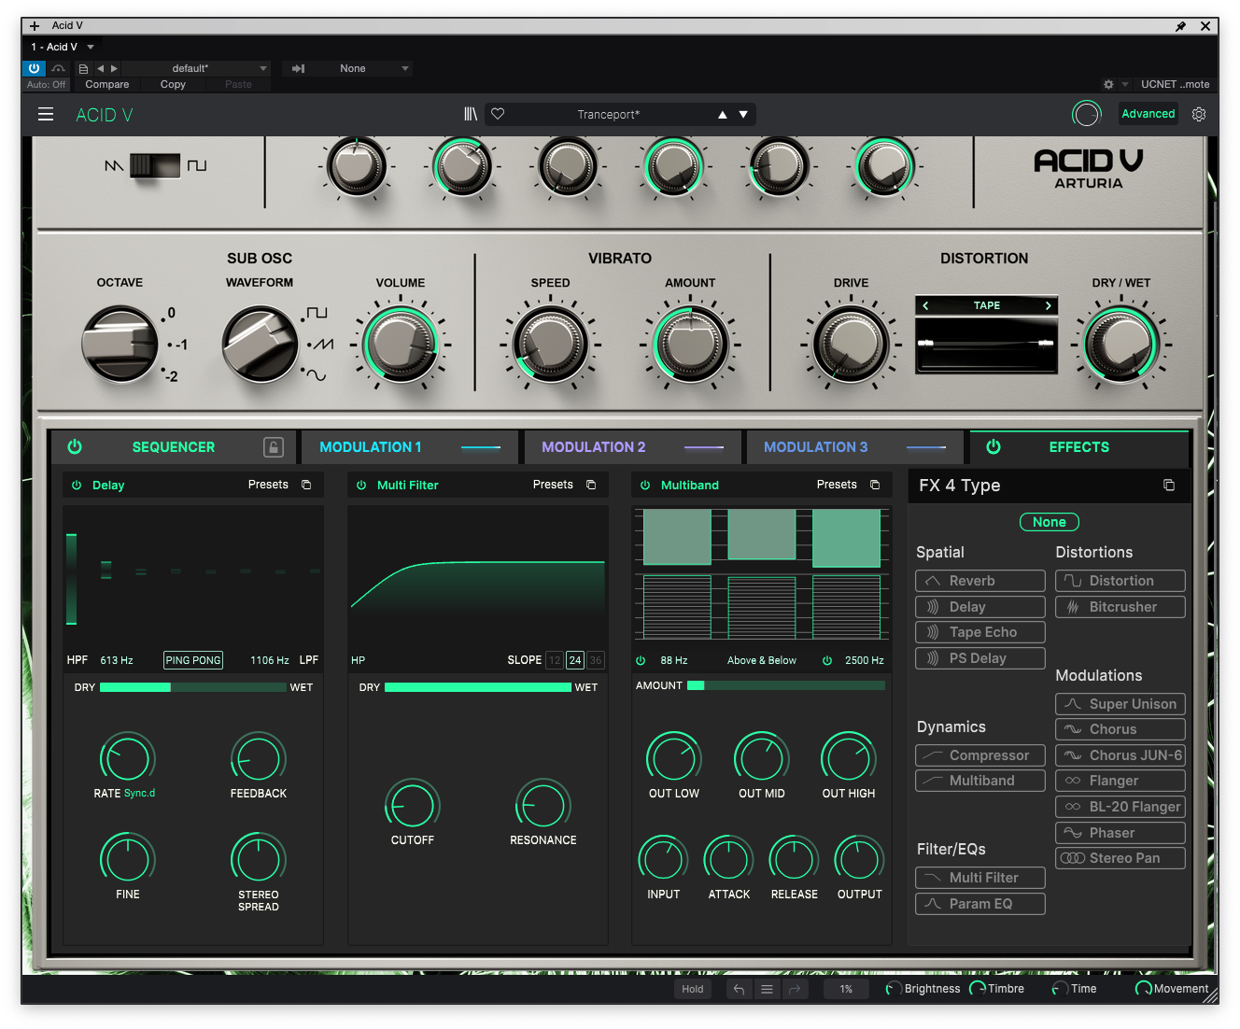Click the Timbre macro knob
This screenshot has width=1240, height=1029.
978,989
